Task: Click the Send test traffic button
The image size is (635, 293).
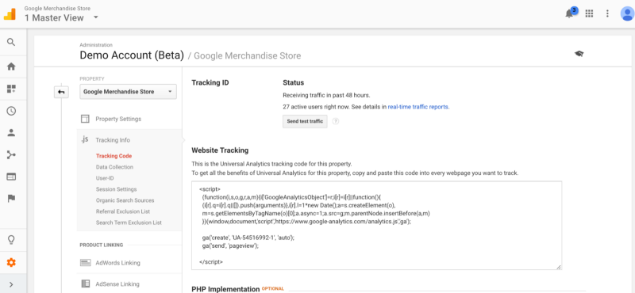Action: (305, 121)
